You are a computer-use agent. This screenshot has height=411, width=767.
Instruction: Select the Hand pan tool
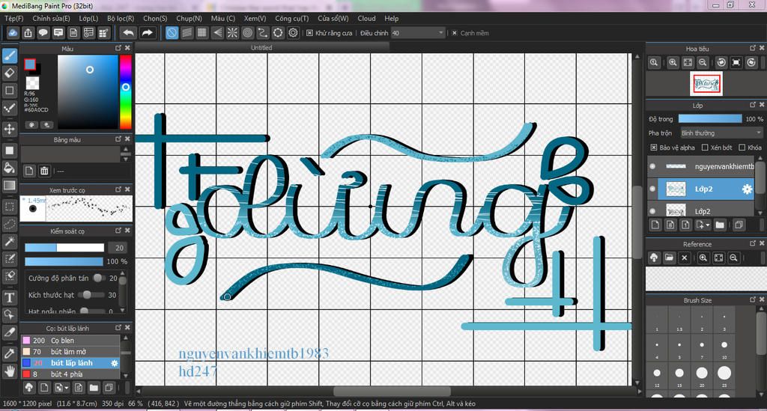(x=9, y=371)
